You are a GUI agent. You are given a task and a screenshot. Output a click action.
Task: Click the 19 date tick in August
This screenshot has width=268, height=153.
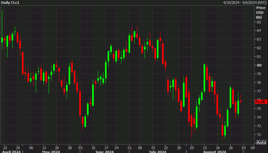coord(217,148)
